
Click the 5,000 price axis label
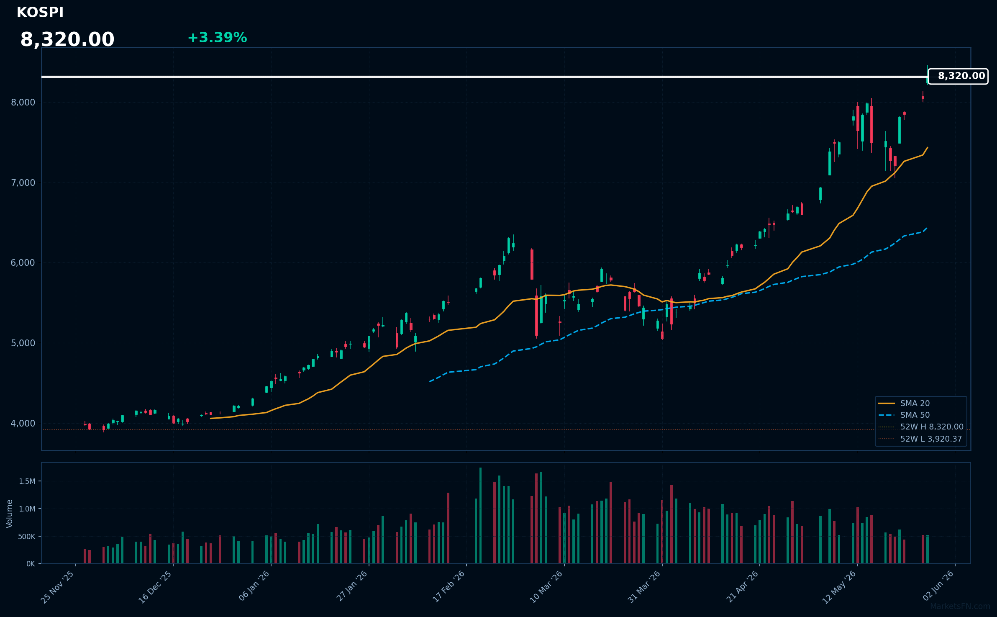[x=23, y=343]
